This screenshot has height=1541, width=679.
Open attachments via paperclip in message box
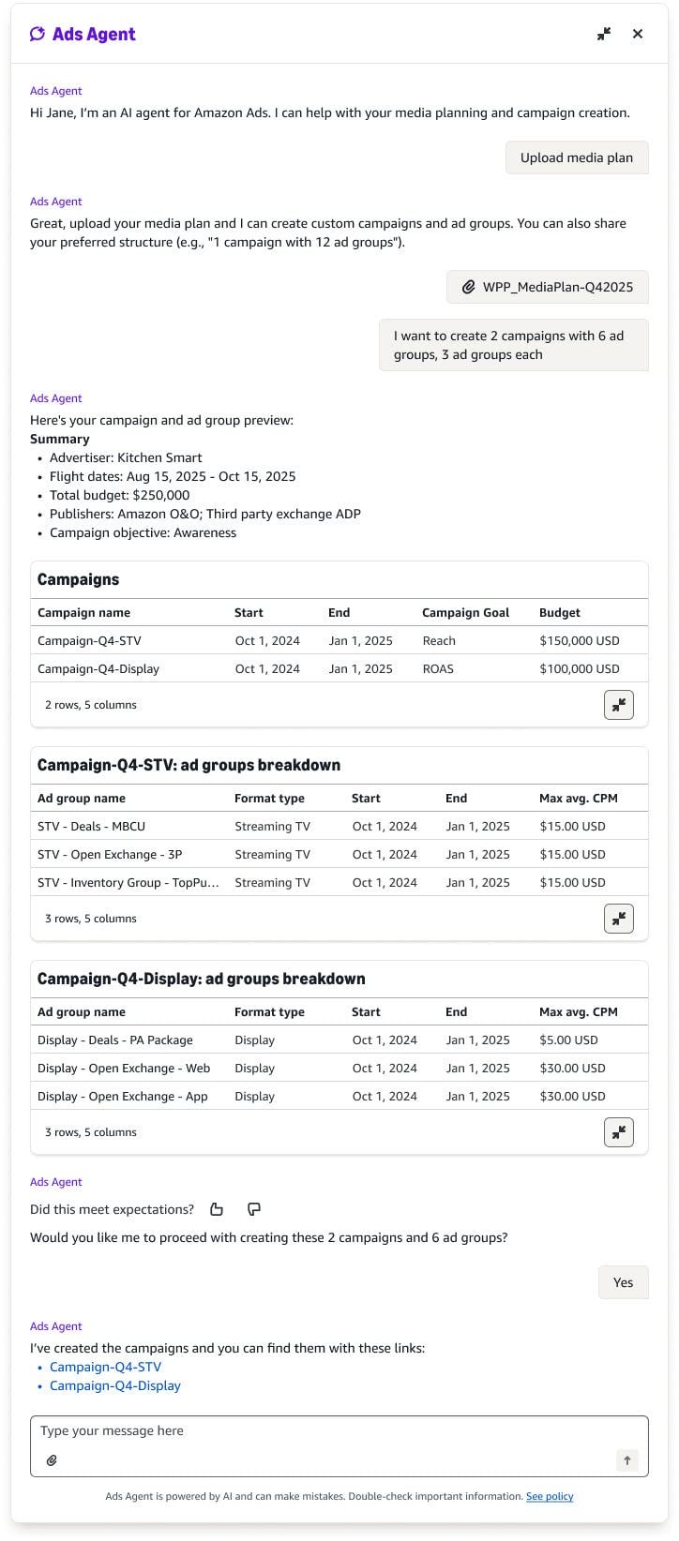pos(52,1459)
